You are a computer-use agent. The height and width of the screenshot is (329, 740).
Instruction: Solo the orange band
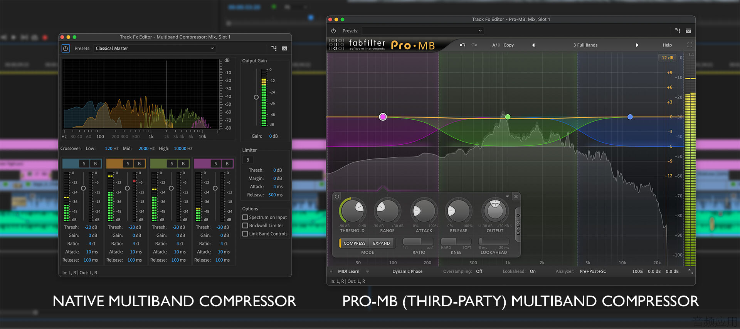(x=128, y=164)
